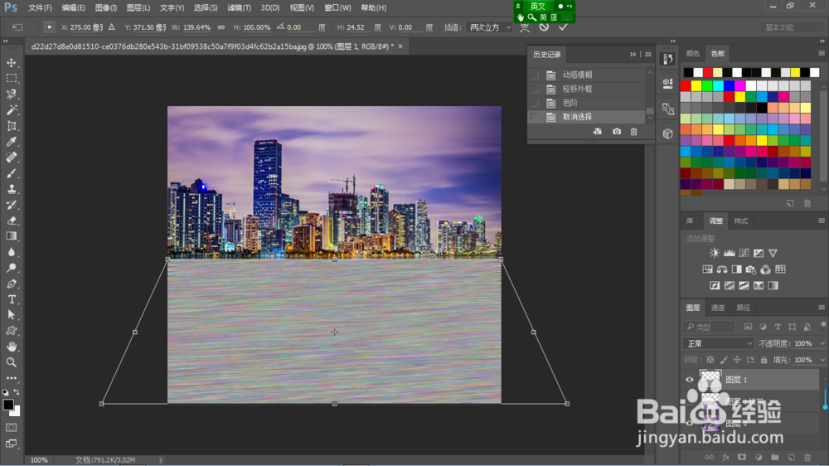Switch to the 路径 tab
This screenshot has width=829, height=466.
[x=743, y=308]
